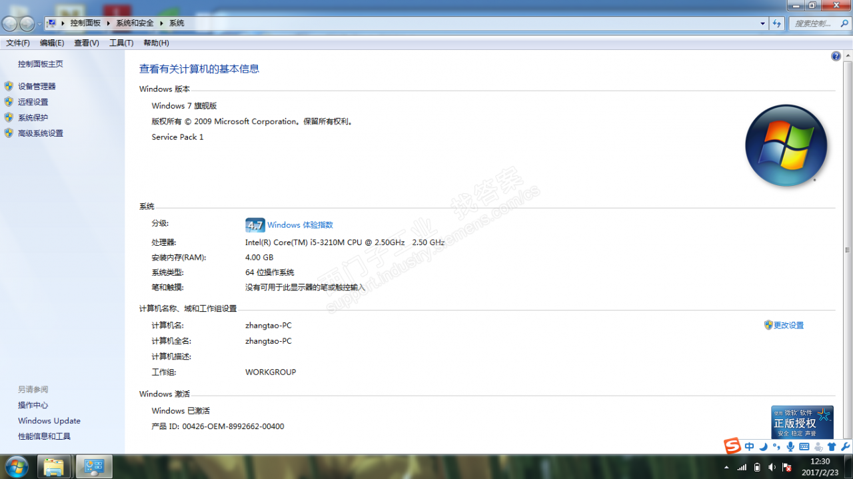853x479 pixels.
Task: Open the 工具(T) menu
Action: click(121, 43)
